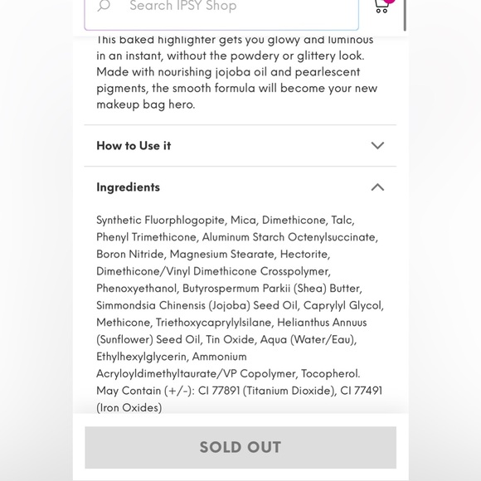Click the pink cart notification badge

coord(389,1)
